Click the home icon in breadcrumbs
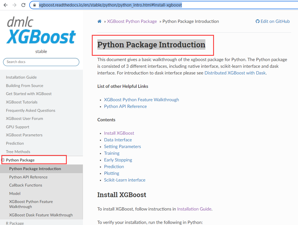Image resolution: width=298 pixels, height=225 pixels. coord(99,21)
